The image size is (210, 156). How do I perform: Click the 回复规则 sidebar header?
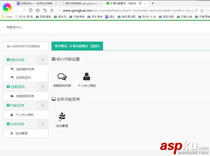point(16,87)
